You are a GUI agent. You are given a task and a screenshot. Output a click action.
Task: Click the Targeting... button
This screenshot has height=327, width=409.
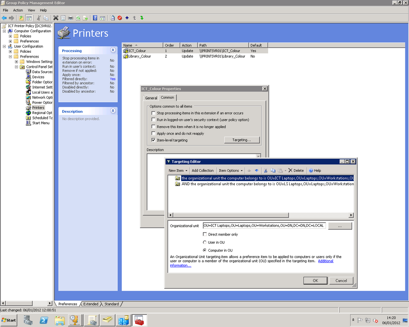tap(242, 140)
